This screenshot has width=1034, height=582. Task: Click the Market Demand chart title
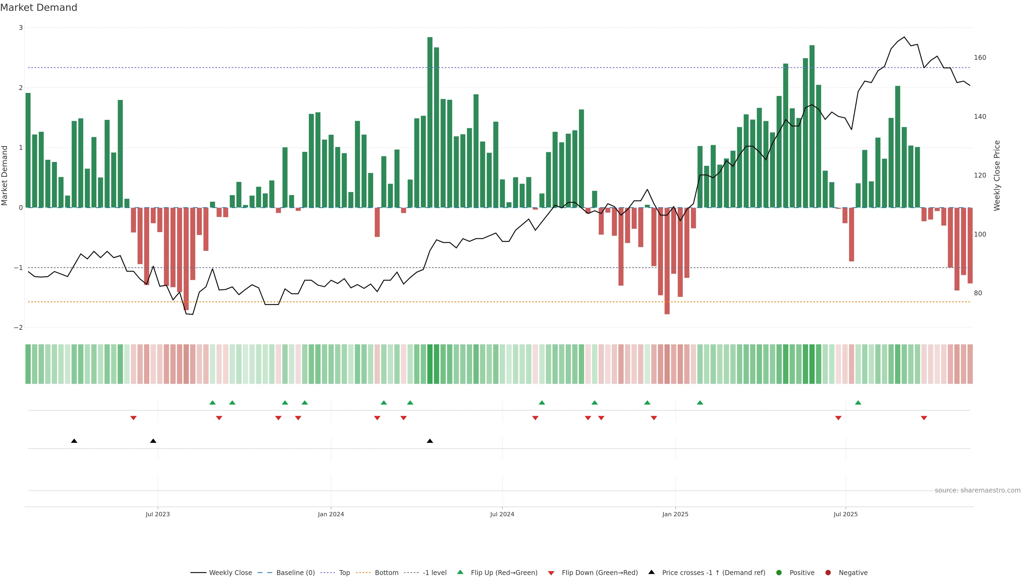(x=39, y=8)
